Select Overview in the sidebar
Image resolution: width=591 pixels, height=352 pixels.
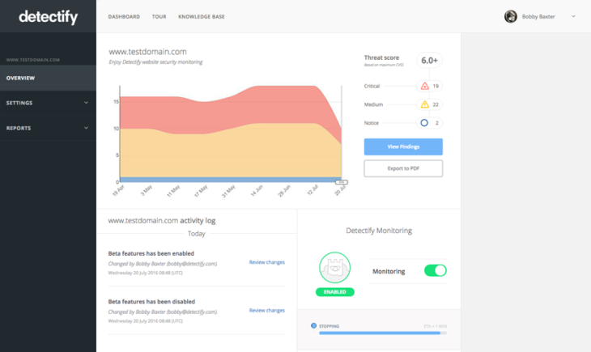(x=48, y=78)
